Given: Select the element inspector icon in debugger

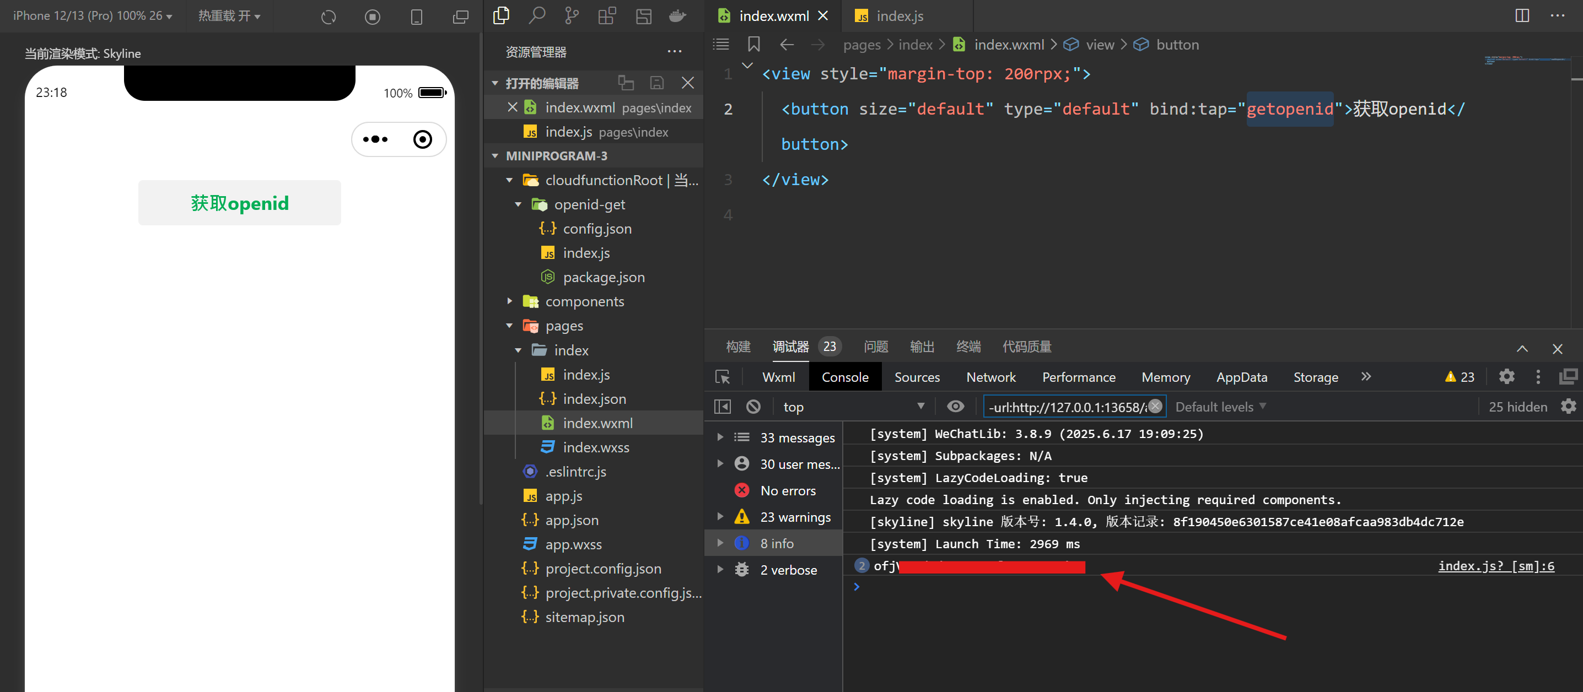Looking at the screenshot, I should pos(723,376).
